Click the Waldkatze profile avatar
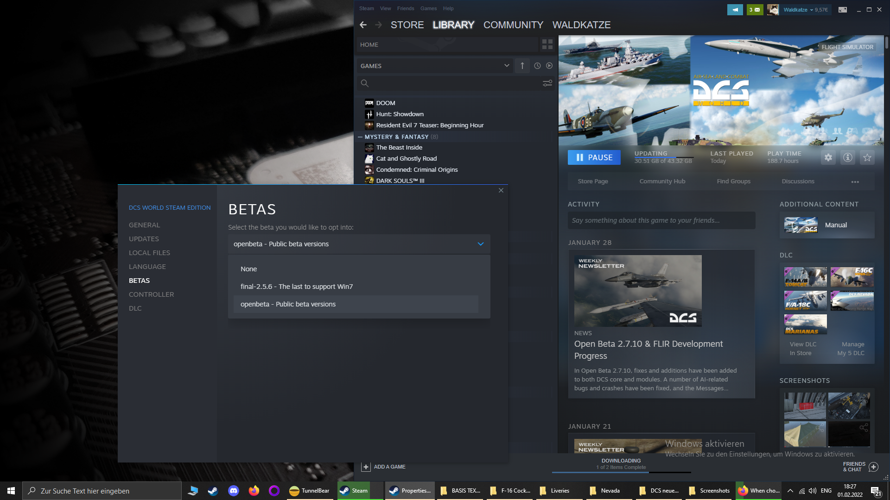 773,9
